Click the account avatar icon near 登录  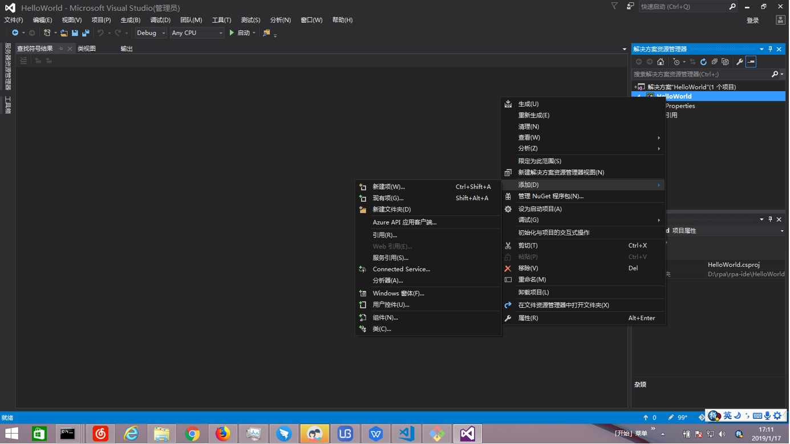[780, 20]
